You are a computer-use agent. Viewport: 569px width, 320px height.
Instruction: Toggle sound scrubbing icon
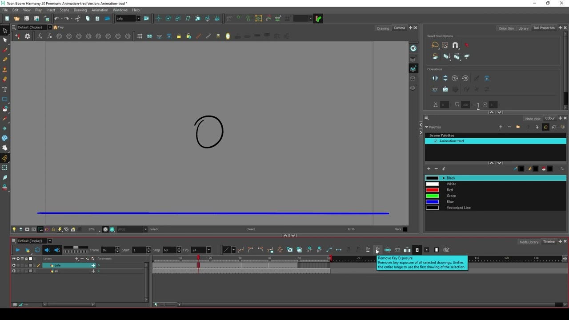57,250
